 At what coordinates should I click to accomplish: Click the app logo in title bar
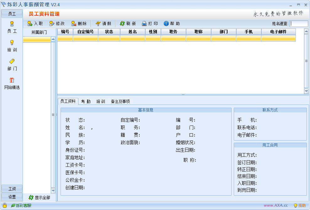[3, 4]
